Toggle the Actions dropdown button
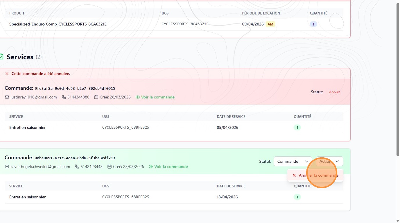Image resolution: width=400 pixels, height=223 pixels. [329, 161]
